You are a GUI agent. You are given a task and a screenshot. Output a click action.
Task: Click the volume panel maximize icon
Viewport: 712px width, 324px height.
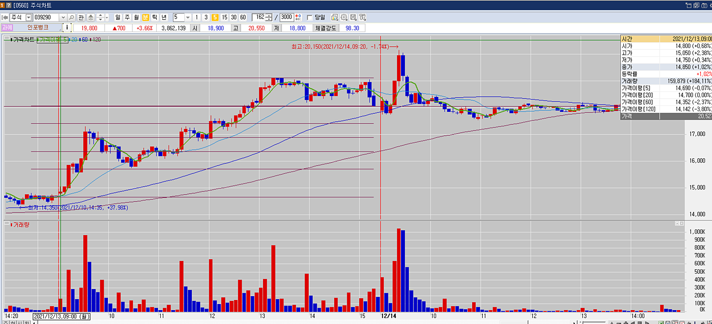point(677,224)
